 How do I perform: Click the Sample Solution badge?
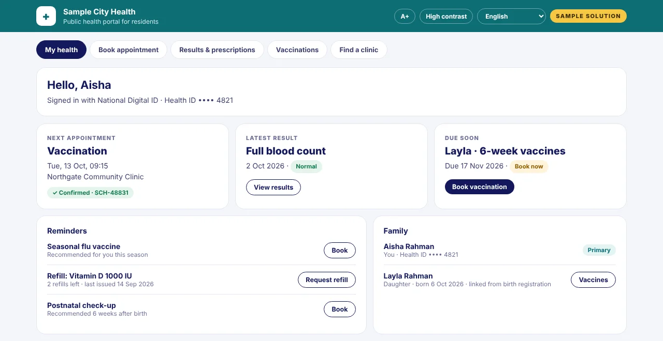(588, 16)
